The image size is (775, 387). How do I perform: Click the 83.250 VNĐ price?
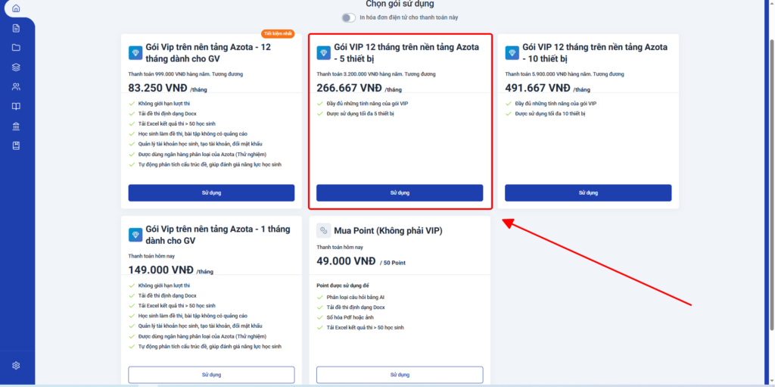[x=157, y=88]
